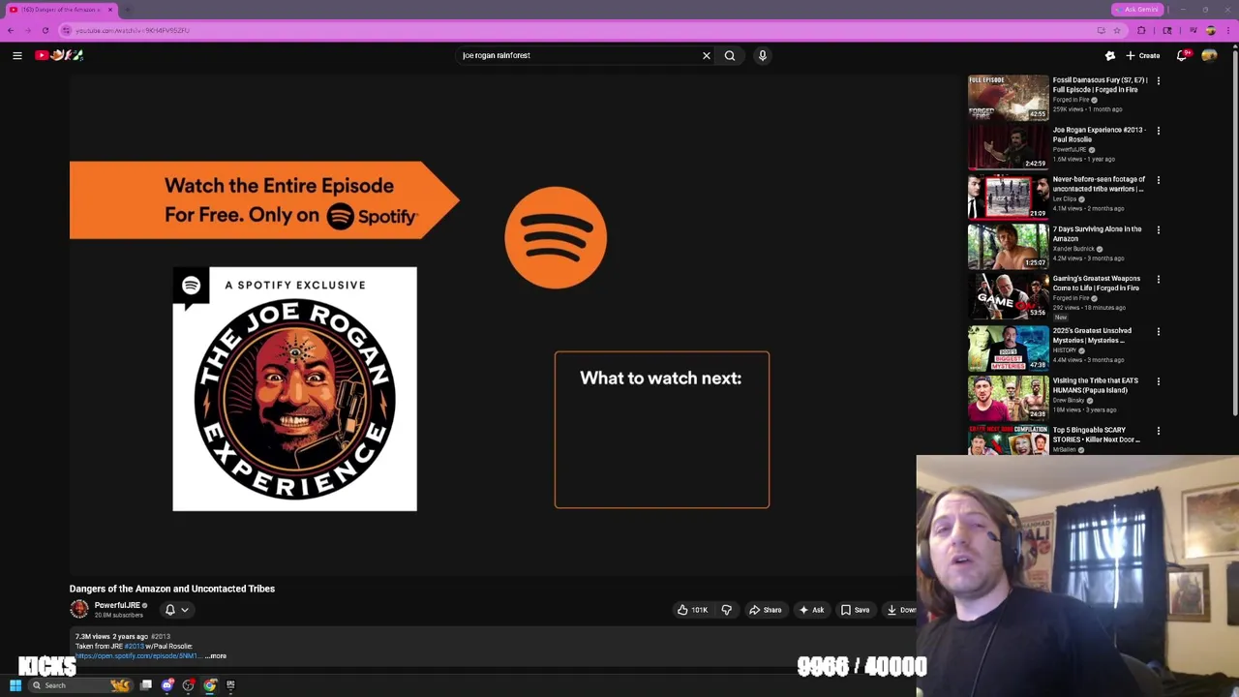Reload the page with browser refresh
1239x697 pixels.
(45, 30)
